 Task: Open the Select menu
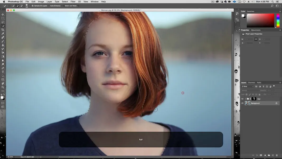coord(65,2)
